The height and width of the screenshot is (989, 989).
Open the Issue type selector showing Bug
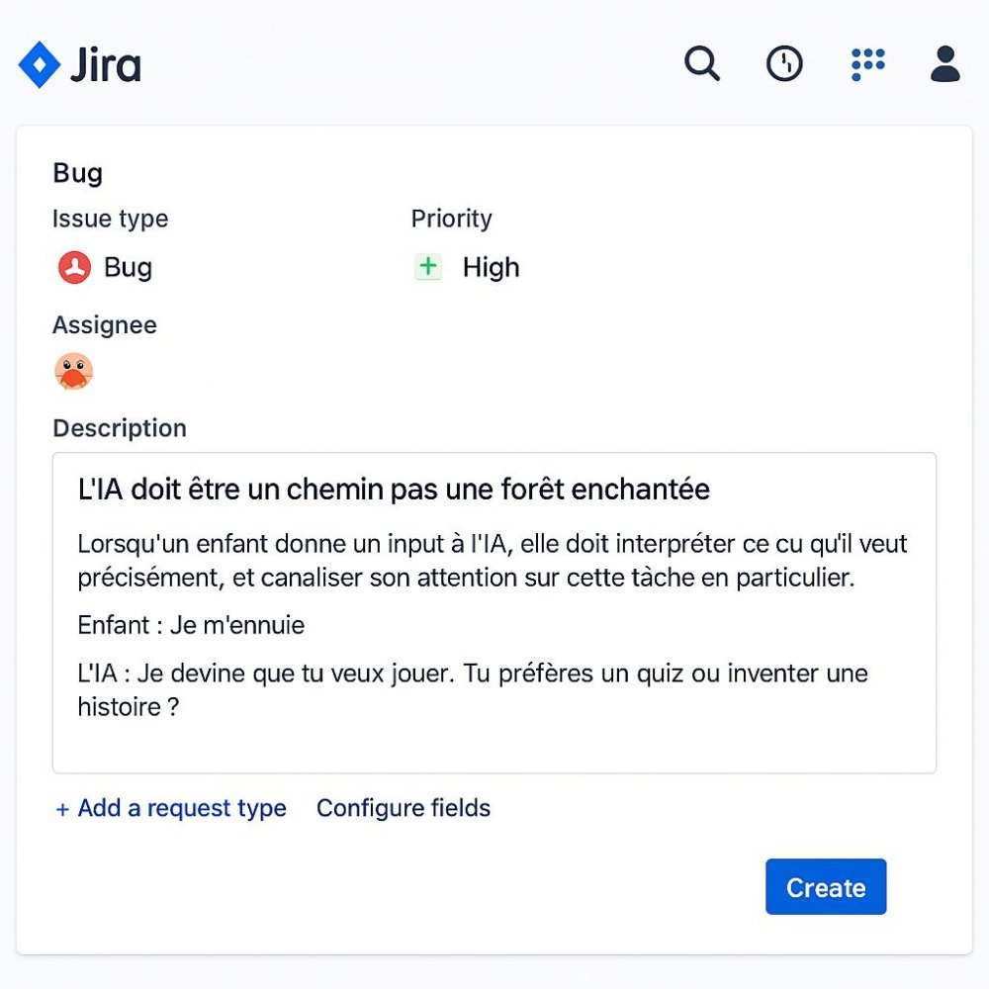[104, 267]
